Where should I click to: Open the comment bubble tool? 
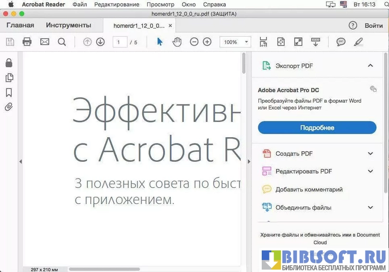tap(341, 42)
